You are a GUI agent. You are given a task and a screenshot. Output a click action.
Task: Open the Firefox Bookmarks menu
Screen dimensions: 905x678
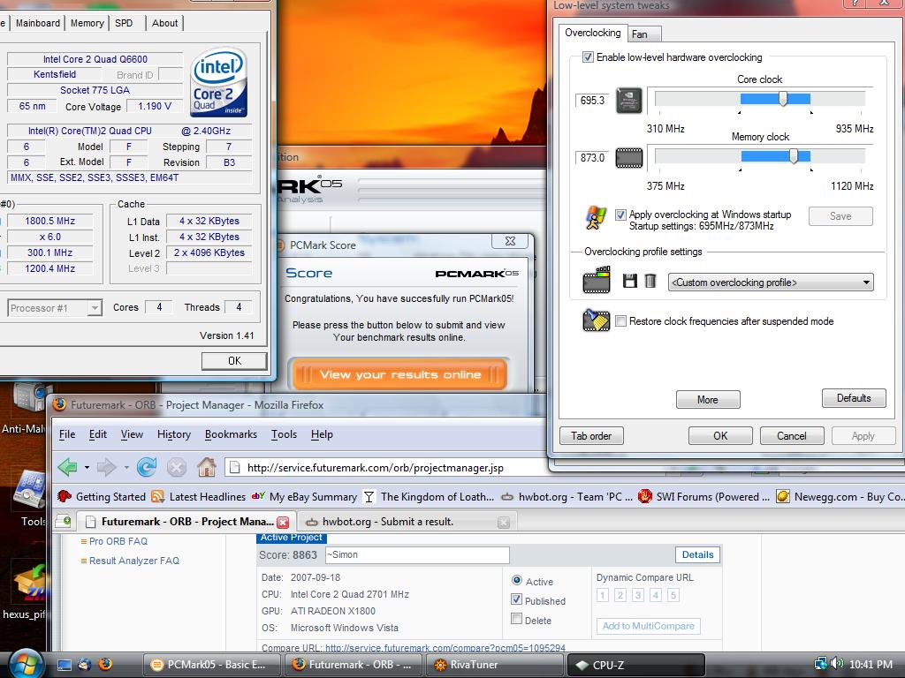click(231, 434)
